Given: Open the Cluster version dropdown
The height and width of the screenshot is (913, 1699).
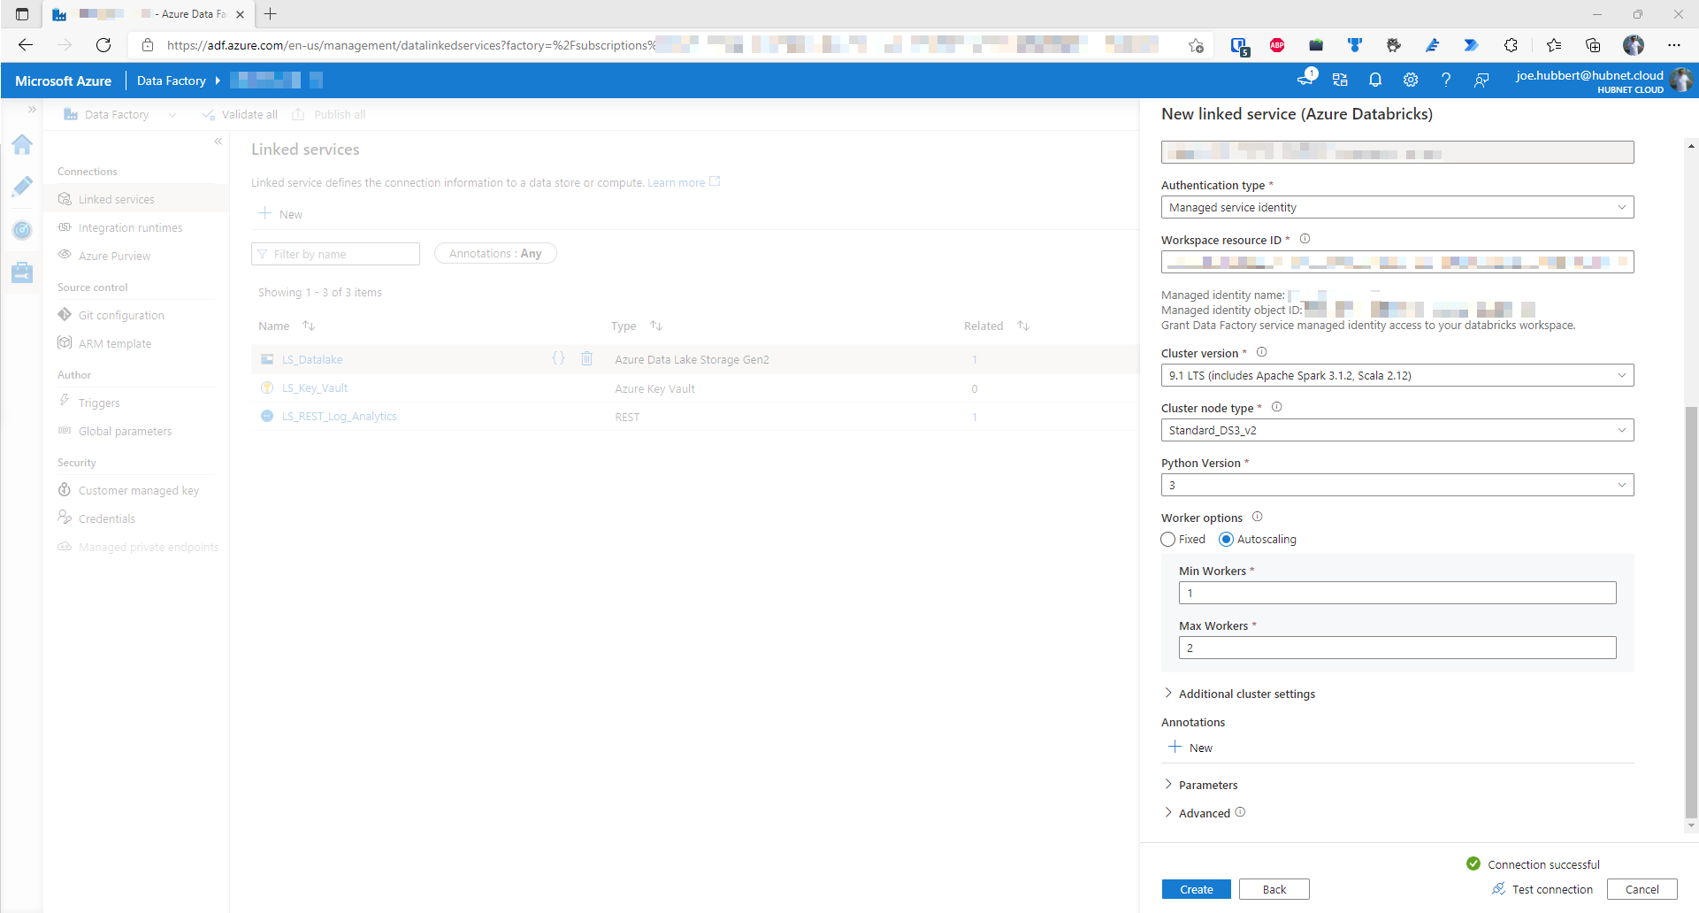Looking at the screenshot, I should coord(1397,376).
